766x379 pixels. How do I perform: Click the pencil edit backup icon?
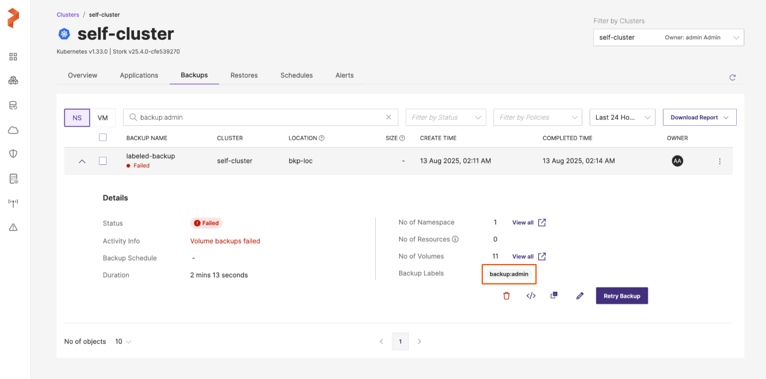(x=580, y=296)
